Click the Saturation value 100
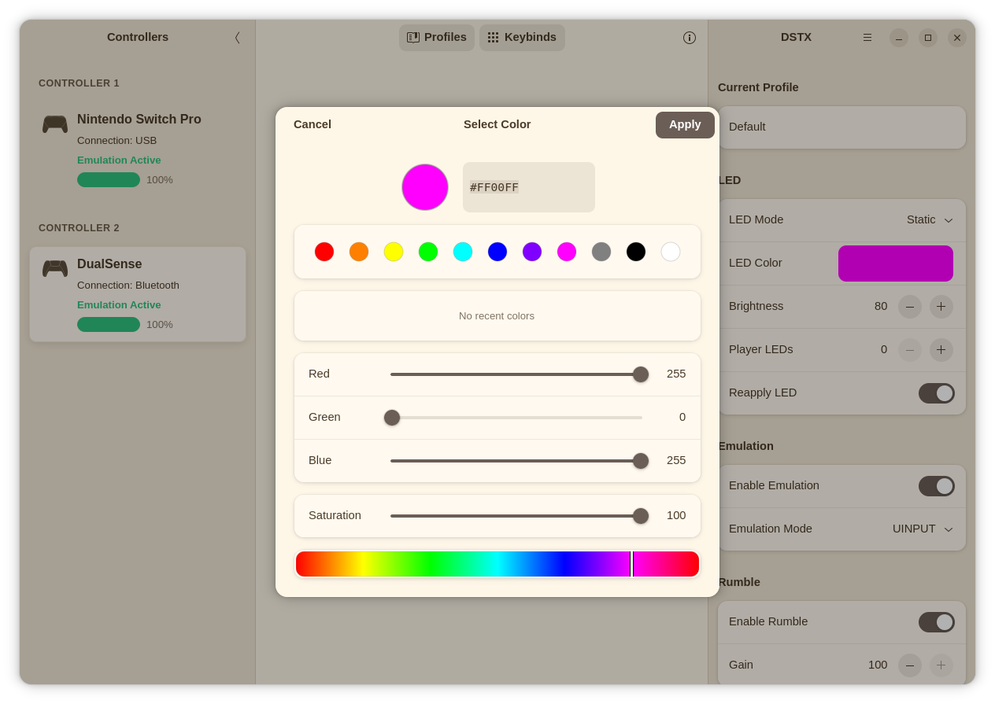Viewport: 995px width, 704px height. tap(676, 515)
